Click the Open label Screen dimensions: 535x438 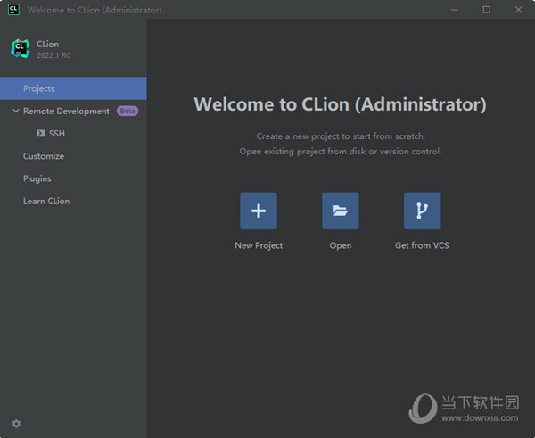(x=341, y=245)
